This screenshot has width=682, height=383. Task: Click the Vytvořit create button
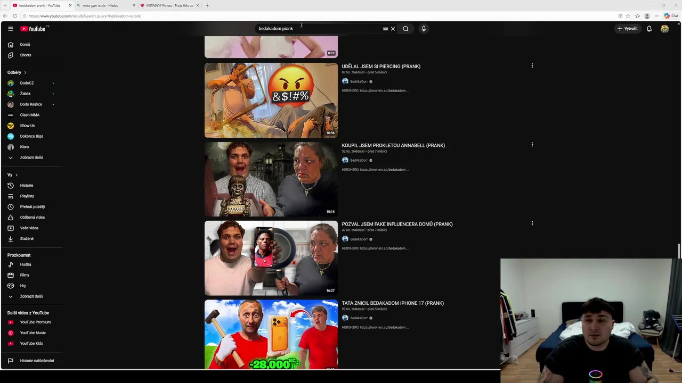pos(628,29)
